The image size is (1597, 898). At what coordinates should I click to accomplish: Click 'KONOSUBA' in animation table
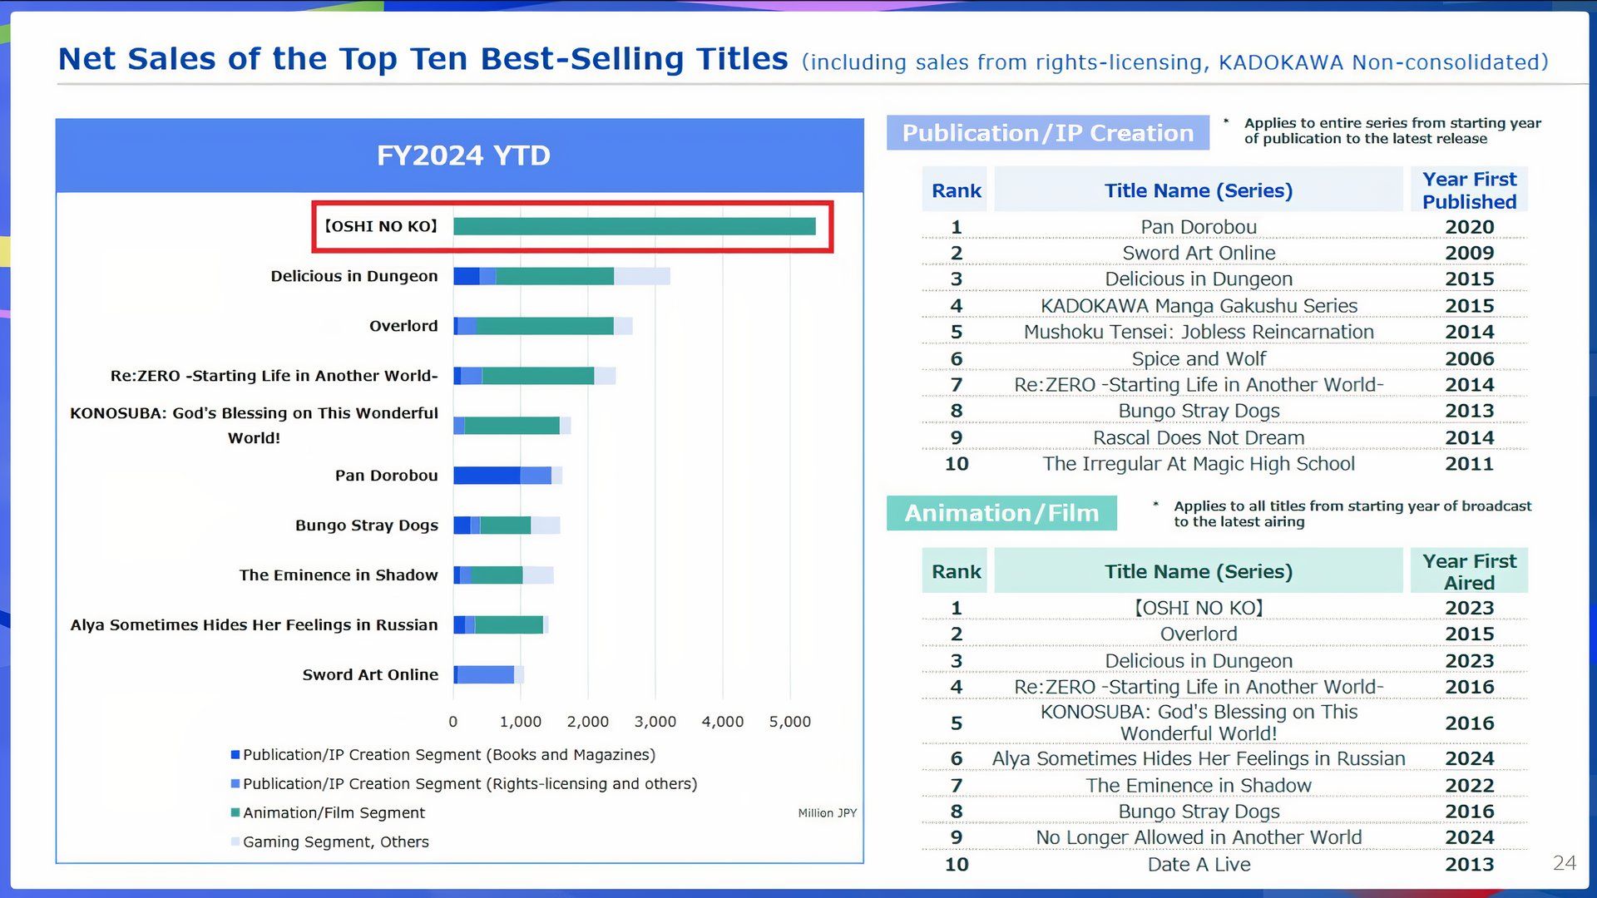point(1199,723)
